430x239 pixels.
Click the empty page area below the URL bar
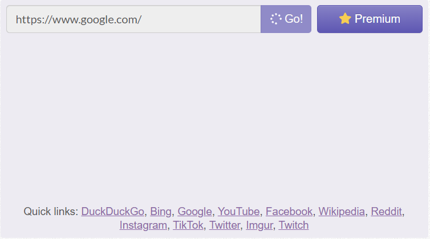coord(214,114)
